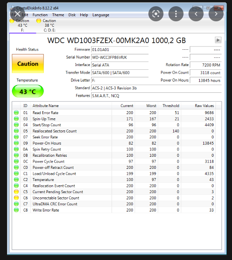Click the Firmware field 01.01A01

(x=120, y=50)
